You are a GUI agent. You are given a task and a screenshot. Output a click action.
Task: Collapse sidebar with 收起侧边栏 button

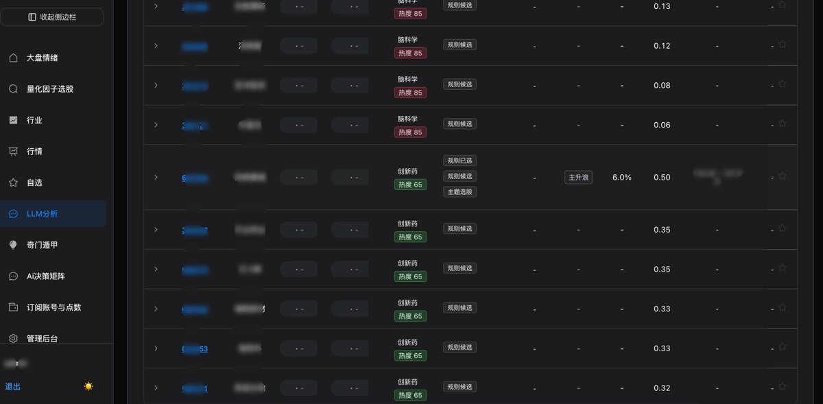click(53, 16)
